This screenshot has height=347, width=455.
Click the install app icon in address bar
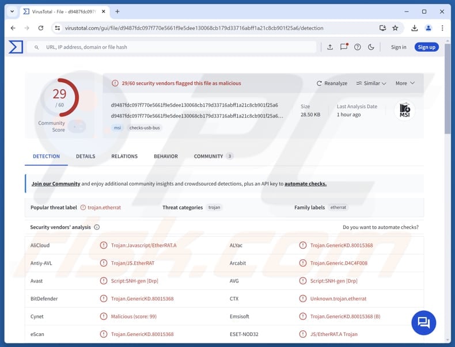click(x=383, y=28)
